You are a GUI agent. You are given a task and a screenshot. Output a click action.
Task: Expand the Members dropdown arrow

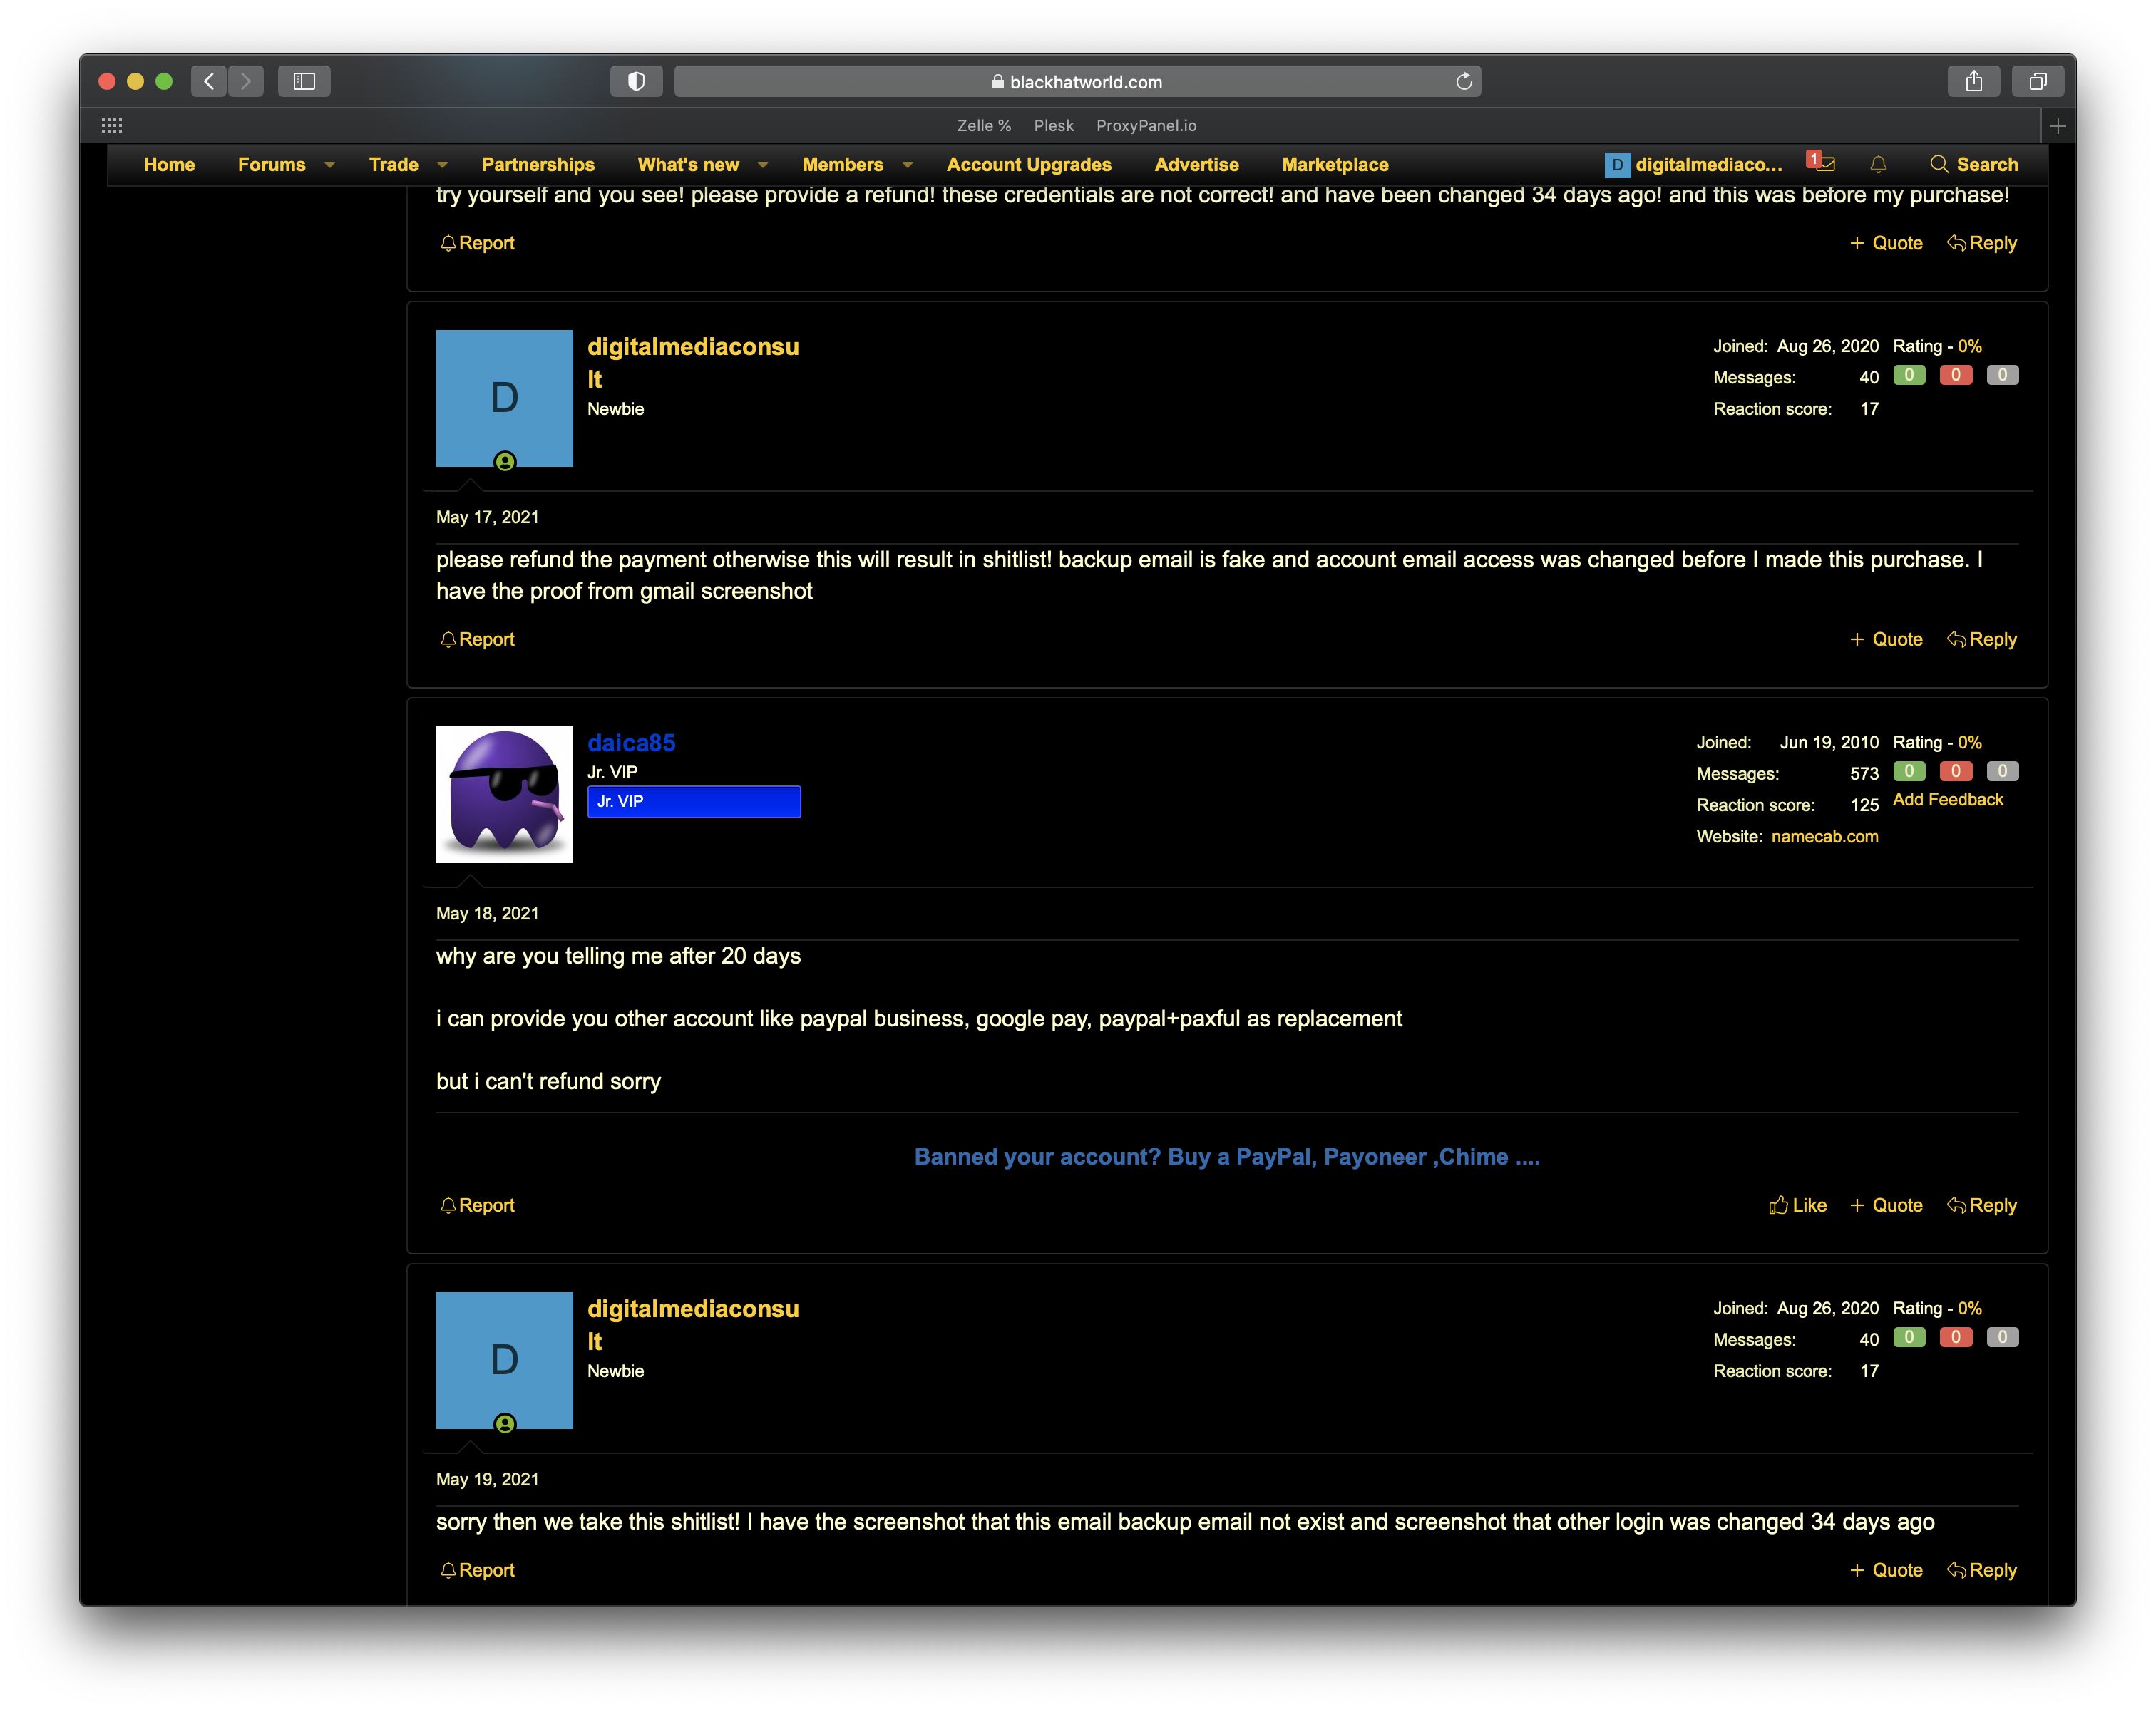pyautogui.click(x=907, y=165)
